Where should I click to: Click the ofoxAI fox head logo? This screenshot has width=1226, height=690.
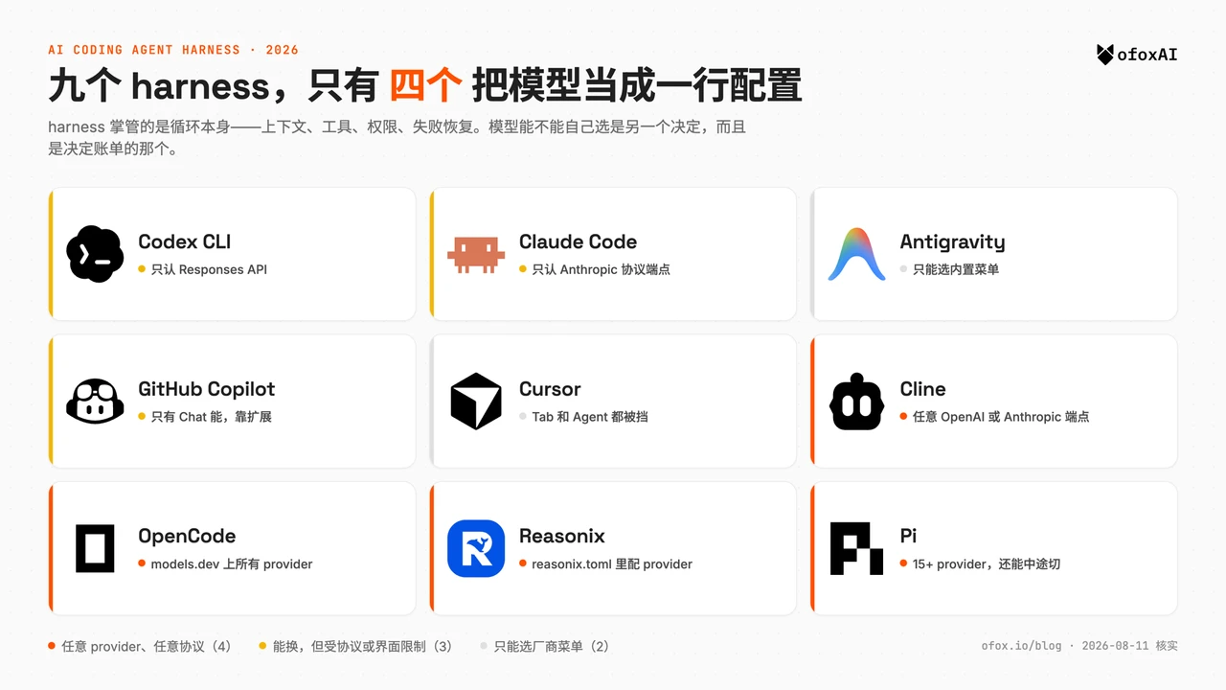pos(1105,55)
